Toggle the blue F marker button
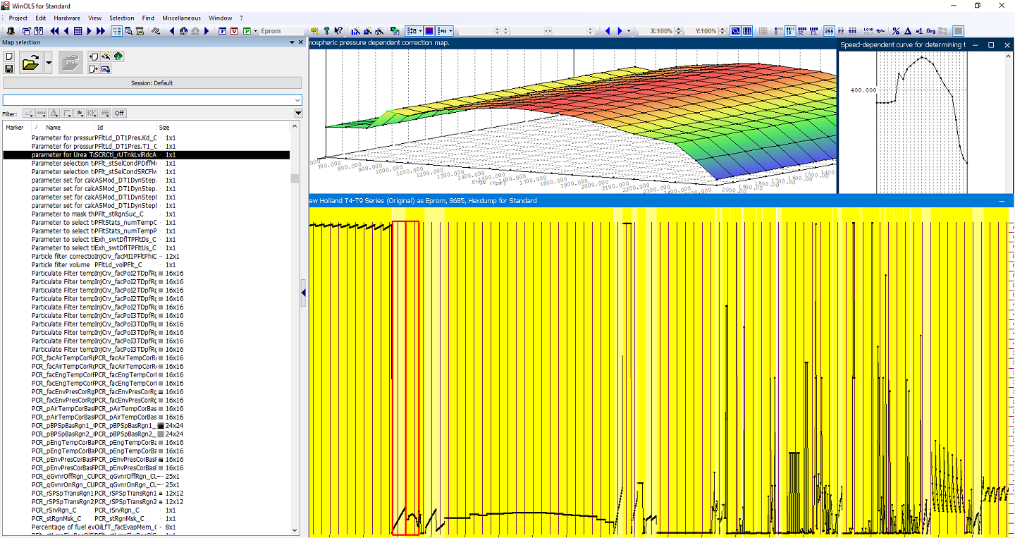The image size is (1015, 538). 222,31
